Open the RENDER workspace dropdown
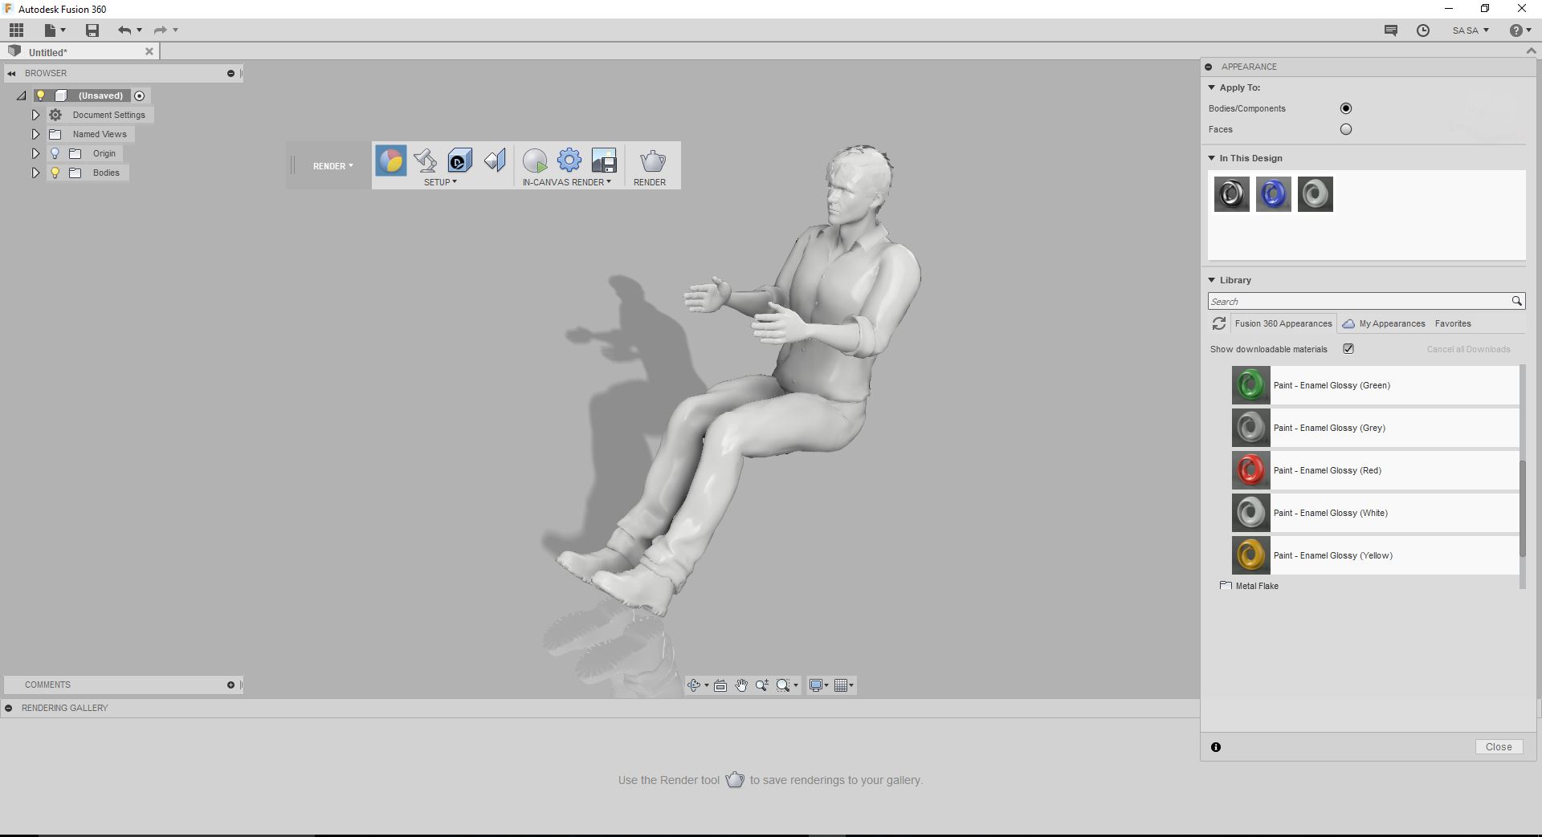Viewport: 1542px width, 837px height. tap(333, 166)
